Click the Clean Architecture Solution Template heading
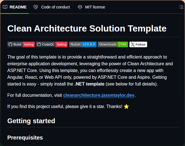Image resolution: width=185 pixels, height=146 pixels. click(87, 28)
